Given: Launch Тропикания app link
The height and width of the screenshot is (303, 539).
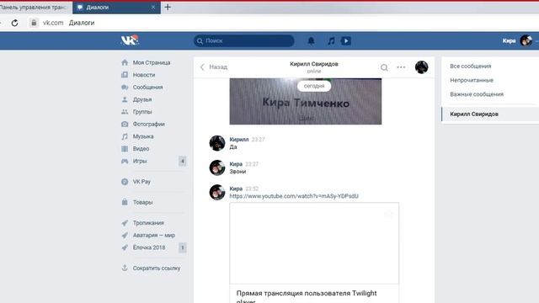Looking at the screenshot, I should point(148,223).
